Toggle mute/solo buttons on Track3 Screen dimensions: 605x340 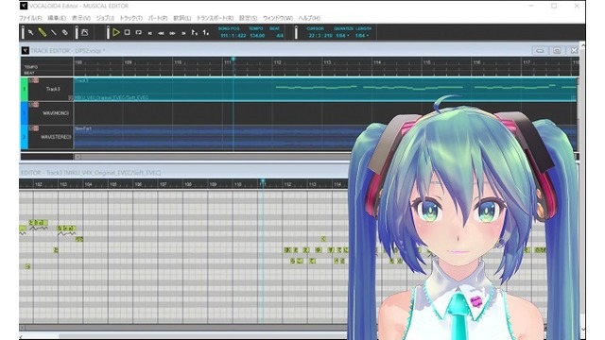click(x=34, y=80)
